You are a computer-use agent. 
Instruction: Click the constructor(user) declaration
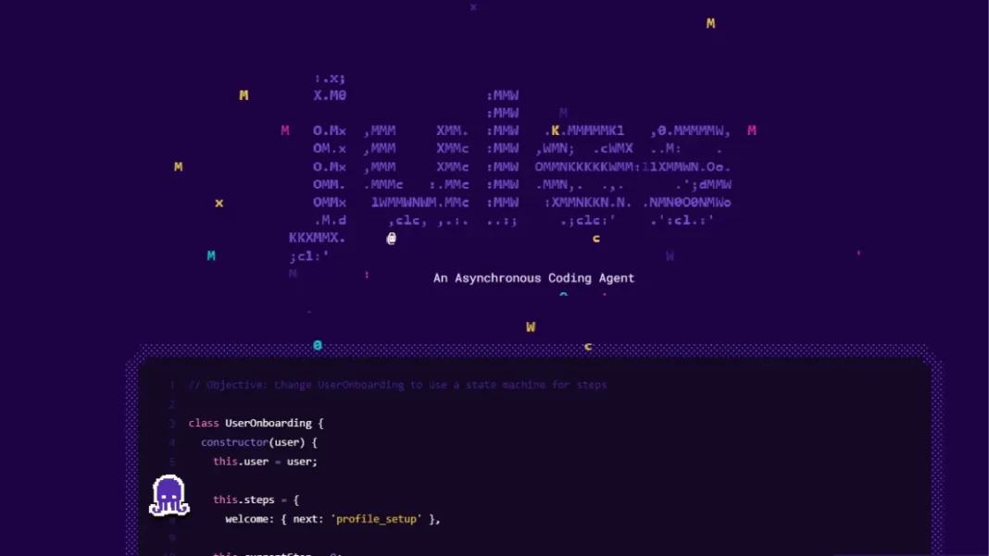click(x=258, y=442)
